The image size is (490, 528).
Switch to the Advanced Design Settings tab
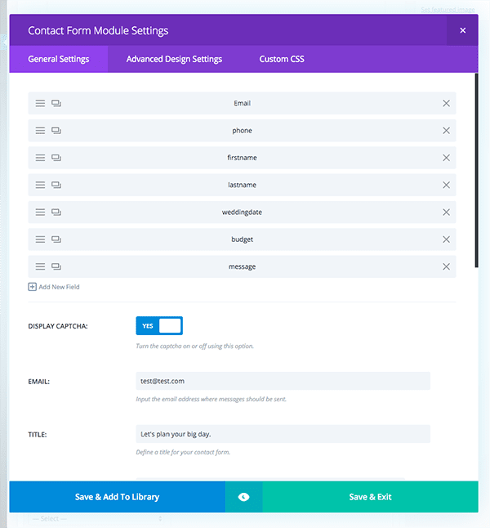click(174, 59)
